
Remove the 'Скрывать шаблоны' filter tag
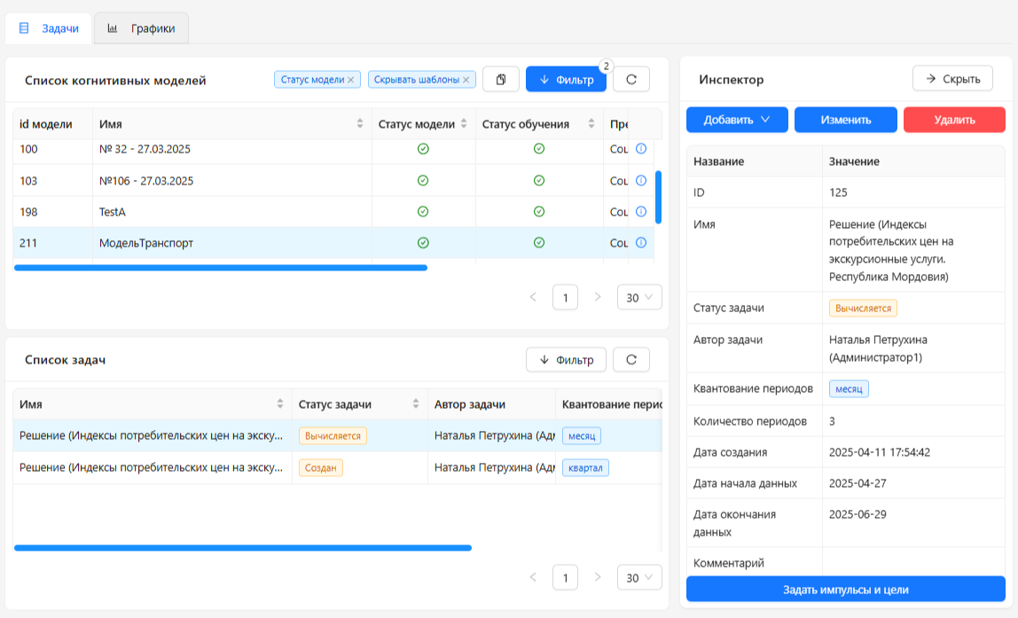coord(466,80)
